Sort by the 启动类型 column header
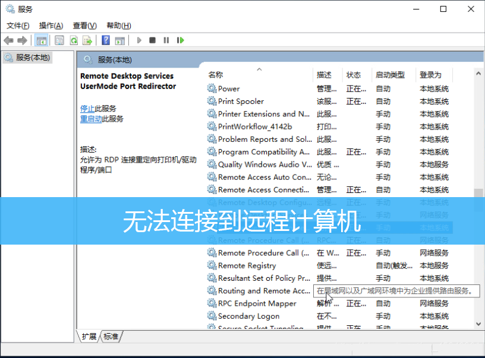The height and width of the screenshot is (358, 485). pyautogui.click(x=390, y=75)
